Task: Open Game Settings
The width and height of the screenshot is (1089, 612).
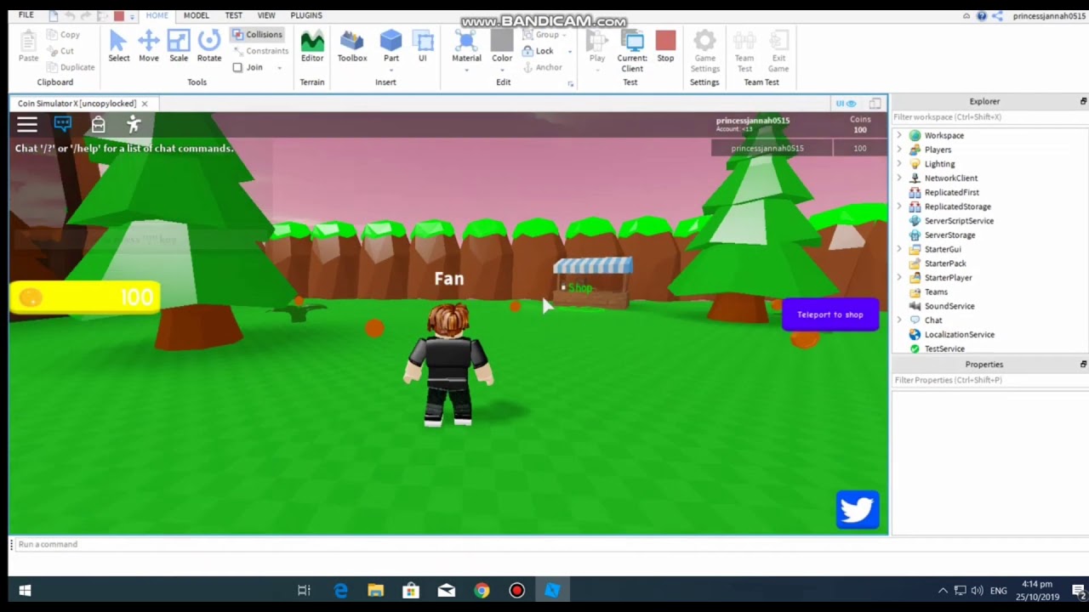Action: [x=704, y=51]
